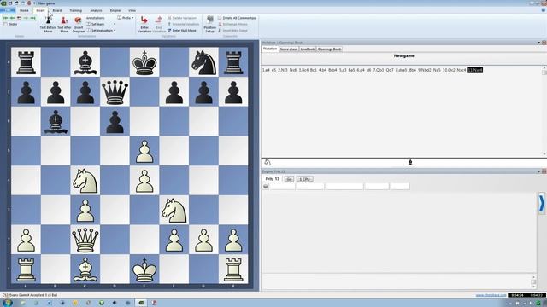Click the black pawn icon under the notation
547x307 pixels.
(x=410, y=163)
